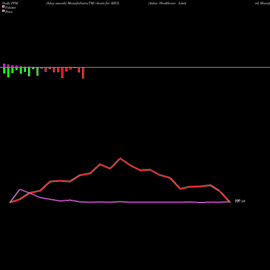The image size is (270, 270).
Task: Click the 'Daily PVM' title text
Action: click(10, 3)
